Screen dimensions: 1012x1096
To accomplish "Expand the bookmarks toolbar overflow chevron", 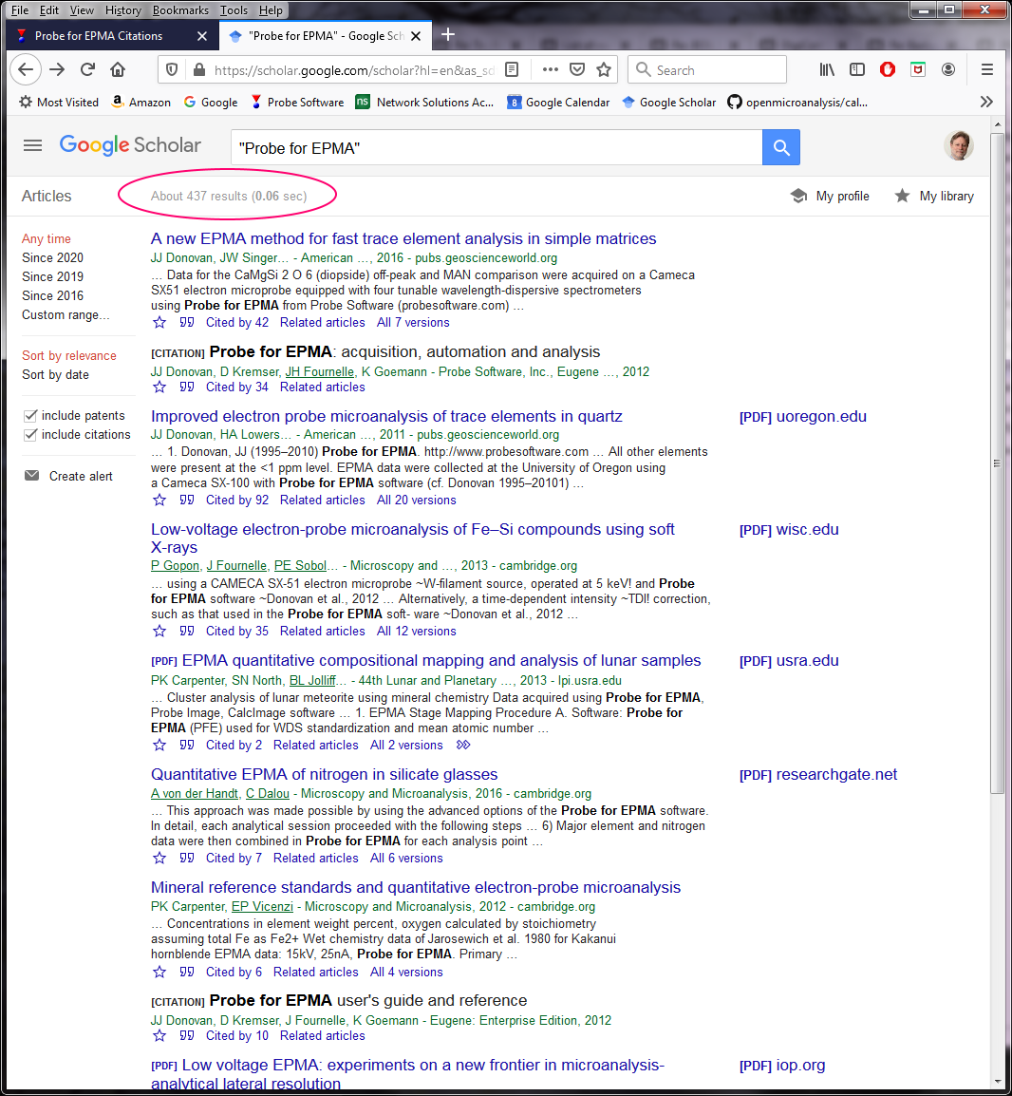I will point(986,102).
